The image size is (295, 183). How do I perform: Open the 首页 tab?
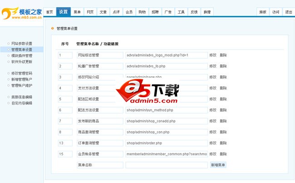[x=49, y=12]
